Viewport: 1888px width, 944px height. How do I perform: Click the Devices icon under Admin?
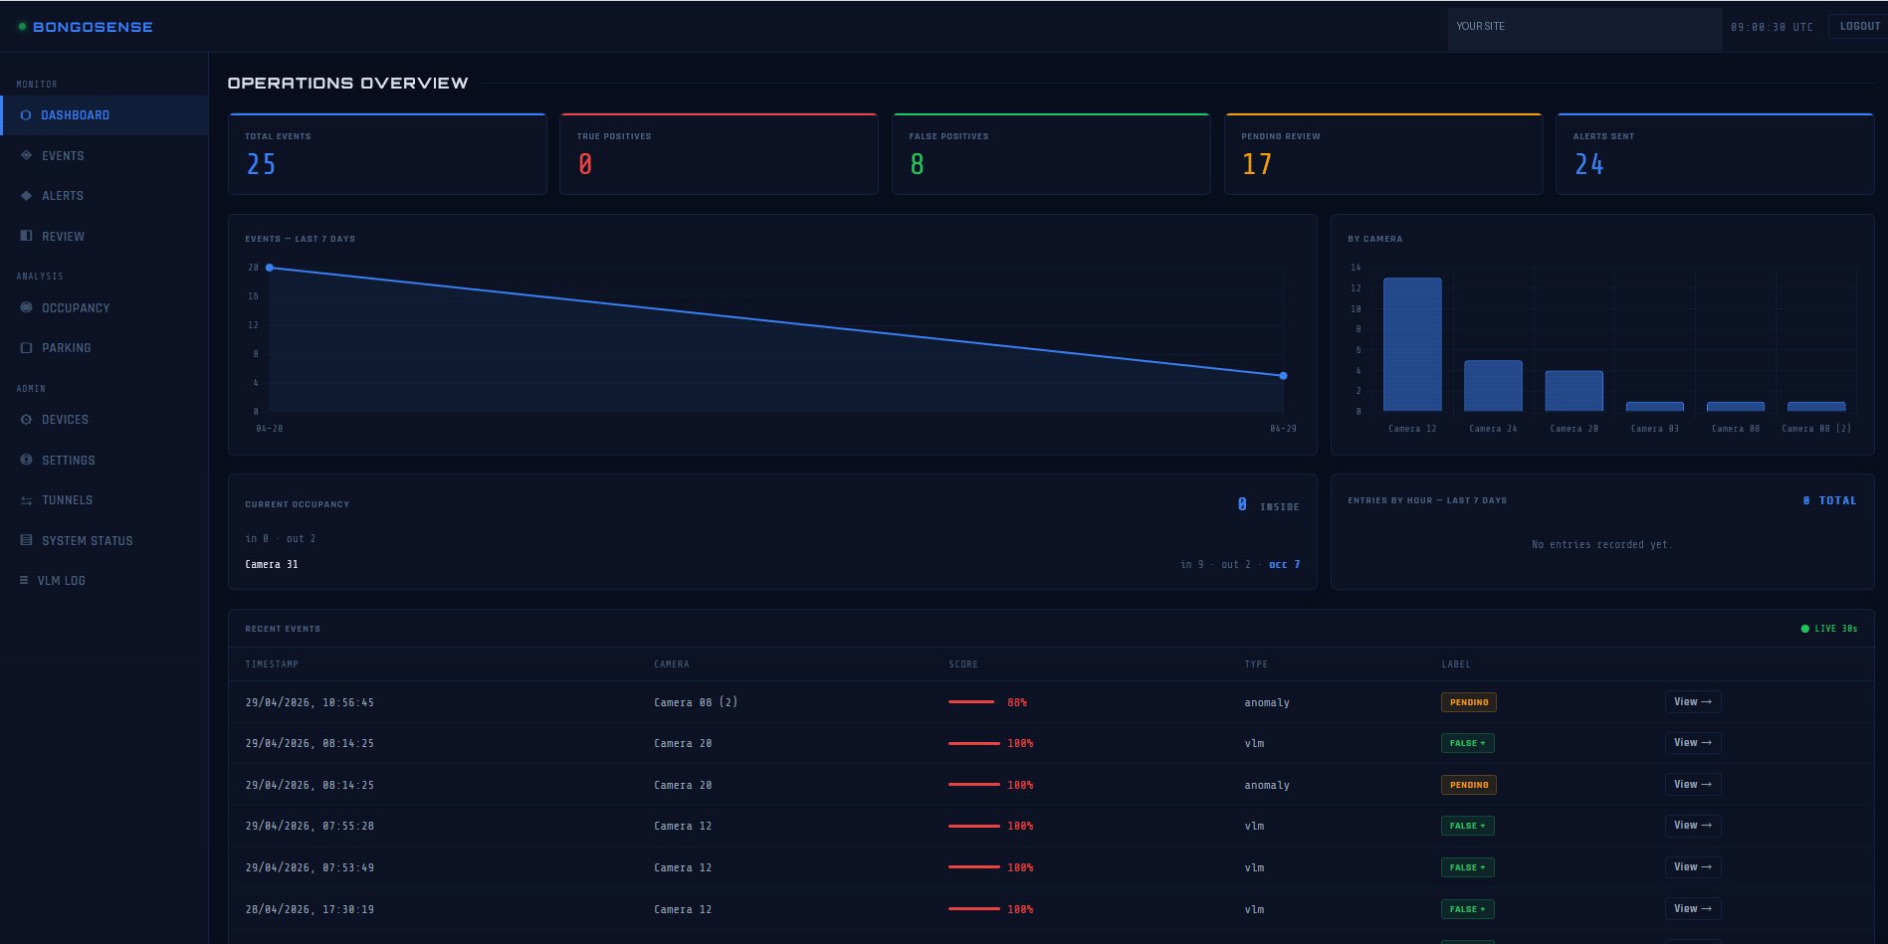[26, 419]
